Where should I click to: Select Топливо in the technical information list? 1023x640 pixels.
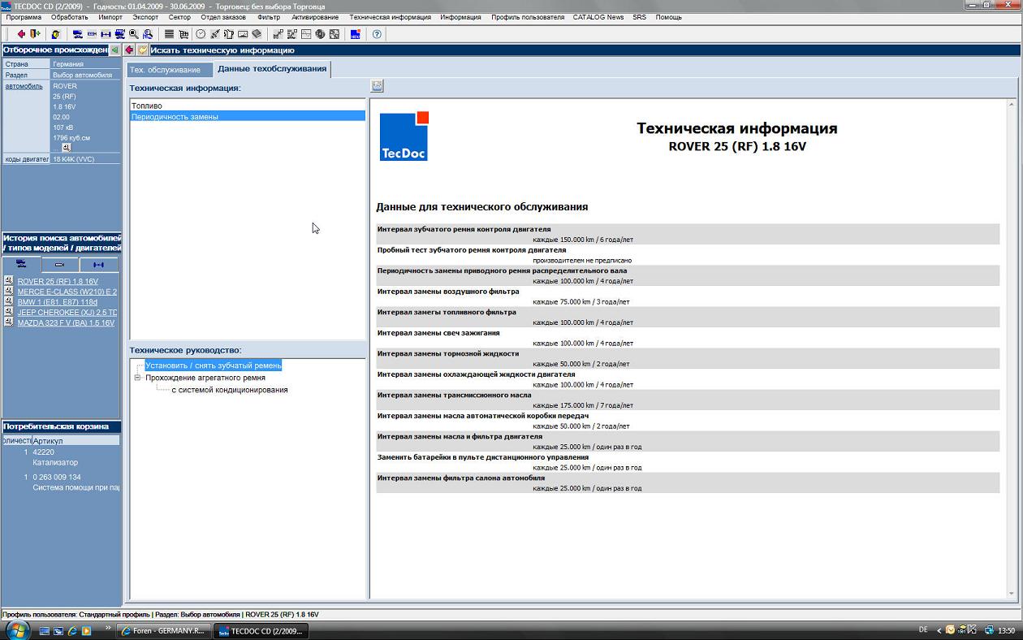click(x=147, y=106)
